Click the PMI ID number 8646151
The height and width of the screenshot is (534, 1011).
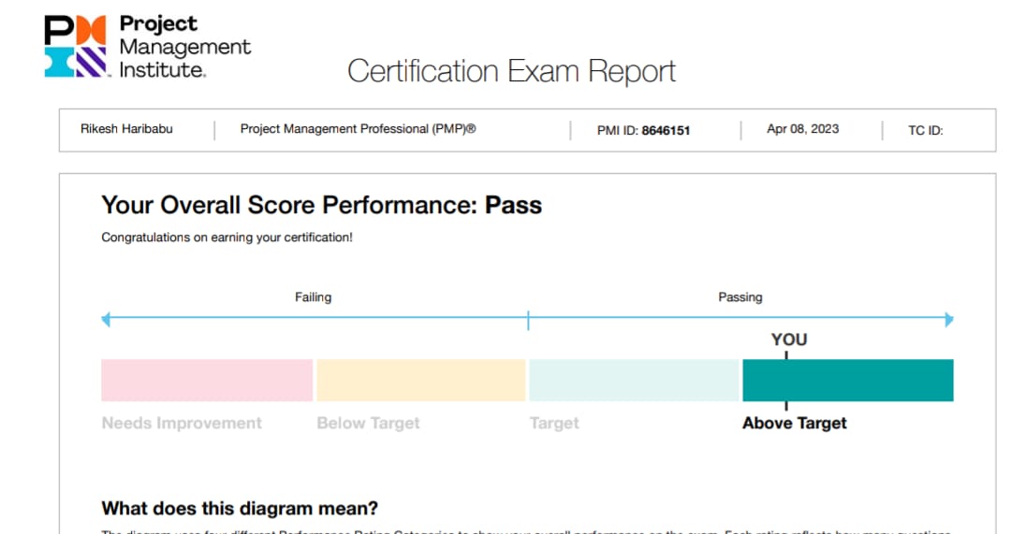[x=667, y=130]
